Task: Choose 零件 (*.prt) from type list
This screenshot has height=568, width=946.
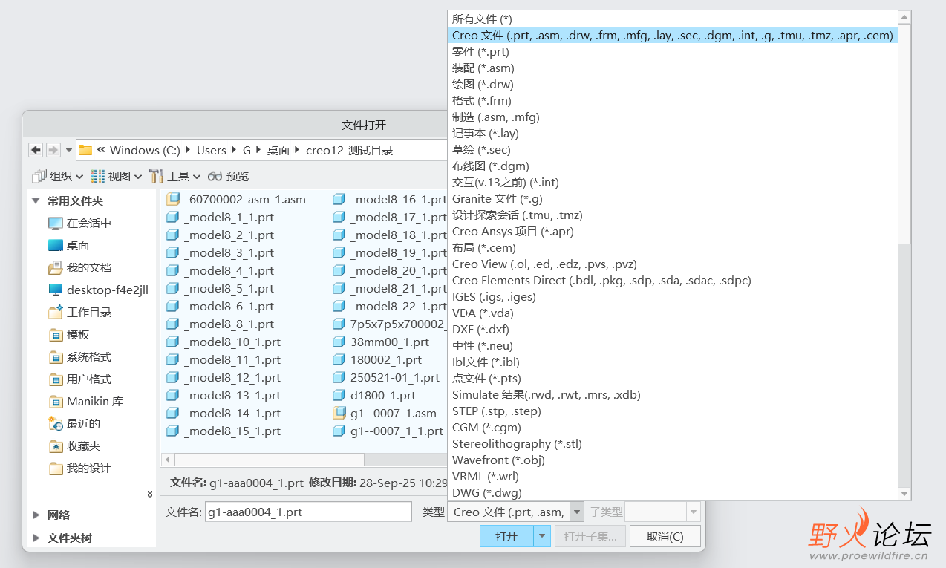Action: point(480,52)
